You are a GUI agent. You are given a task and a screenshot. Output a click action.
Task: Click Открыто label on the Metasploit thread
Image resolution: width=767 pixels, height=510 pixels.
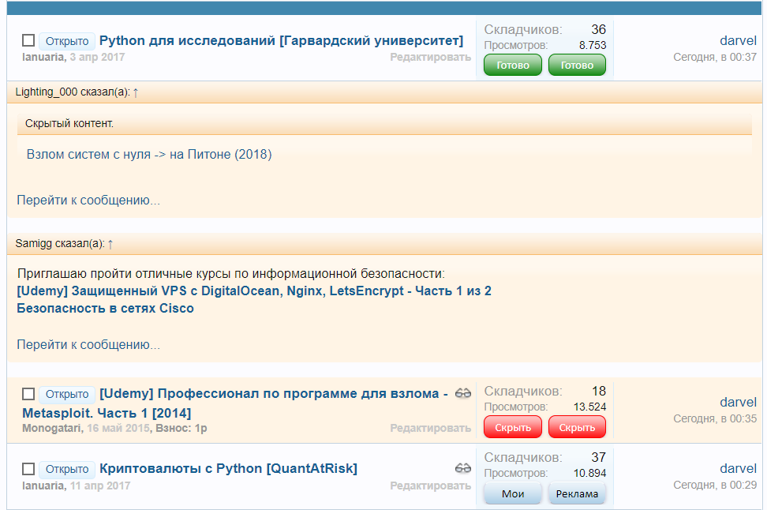pos(67,394)
